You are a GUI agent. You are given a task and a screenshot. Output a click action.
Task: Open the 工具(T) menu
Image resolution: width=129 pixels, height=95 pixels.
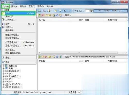[32, 6]
